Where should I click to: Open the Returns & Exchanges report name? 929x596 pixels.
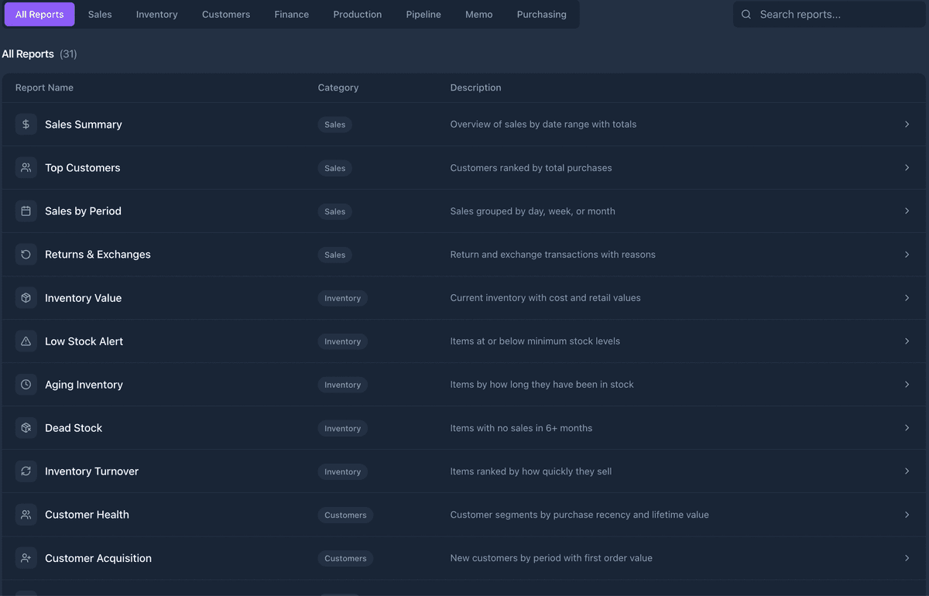point(98,254)
